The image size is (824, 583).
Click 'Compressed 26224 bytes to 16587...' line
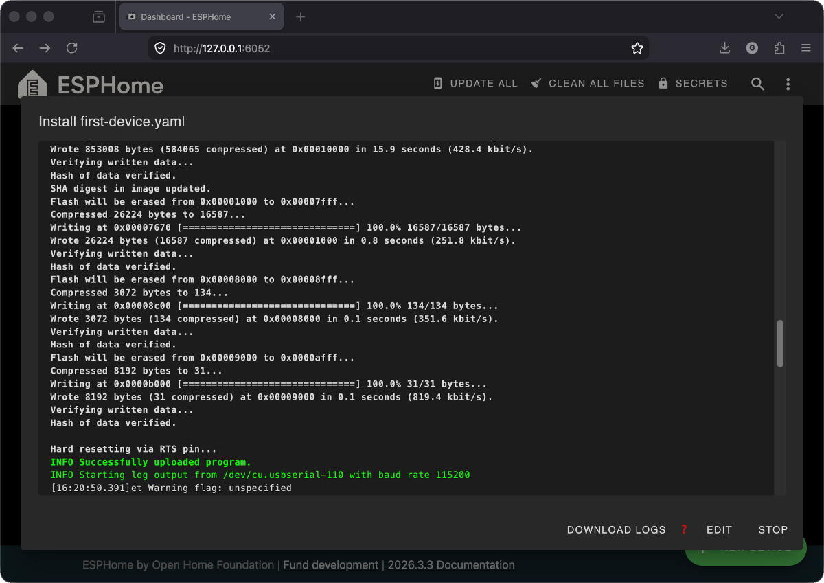148,214
